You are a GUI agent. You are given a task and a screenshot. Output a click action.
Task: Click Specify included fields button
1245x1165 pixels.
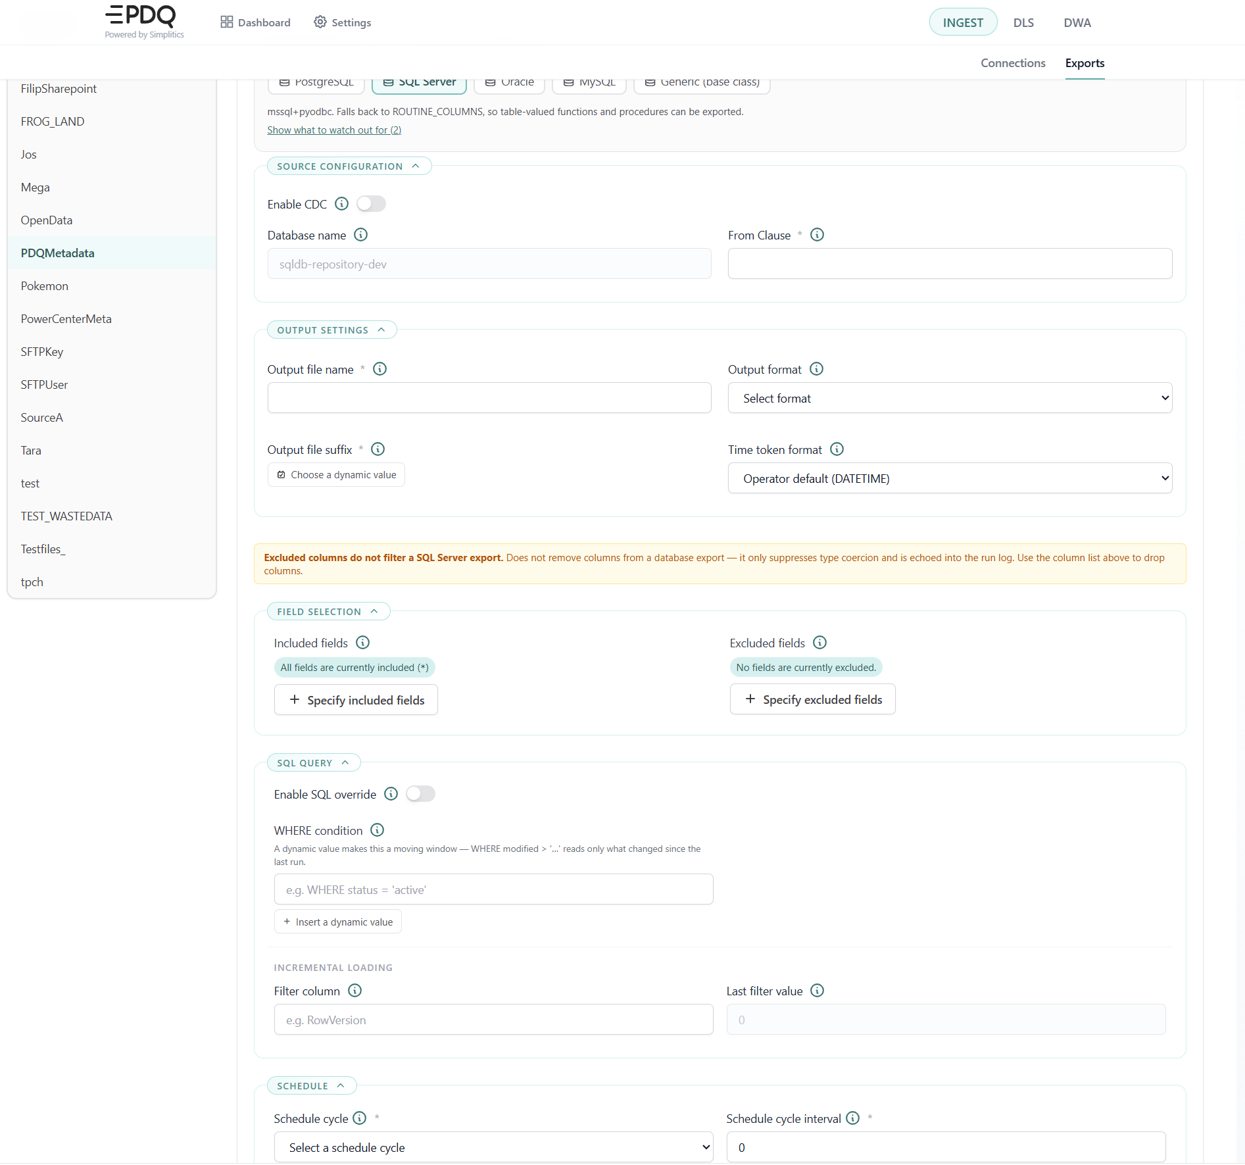tap(356, 700)
